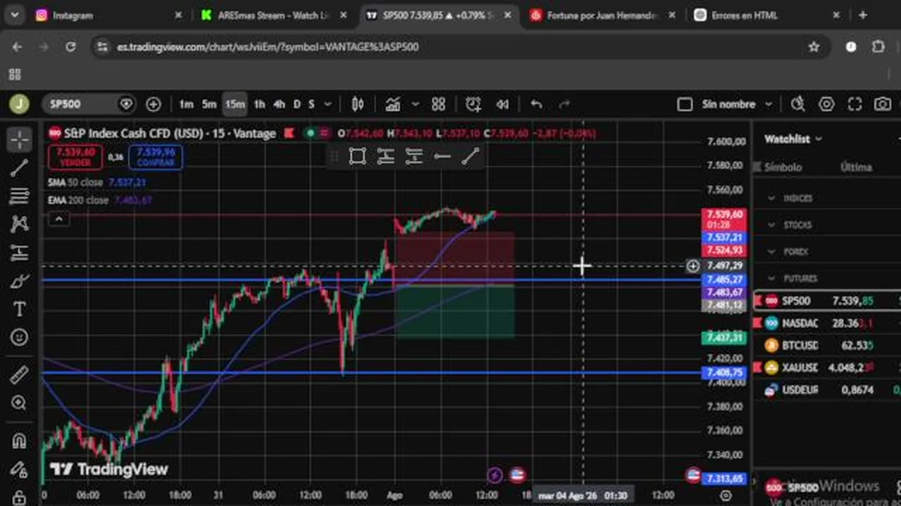Viewport: 901px width, 506px height.
Task: Select the 1h timeframe
Action: tap(259, 104)
